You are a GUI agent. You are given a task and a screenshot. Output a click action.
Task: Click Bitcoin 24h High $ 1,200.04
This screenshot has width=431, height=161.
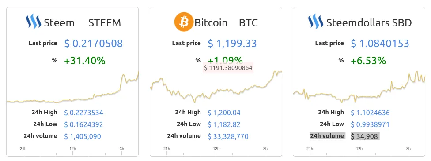click(x=224, y=113)
